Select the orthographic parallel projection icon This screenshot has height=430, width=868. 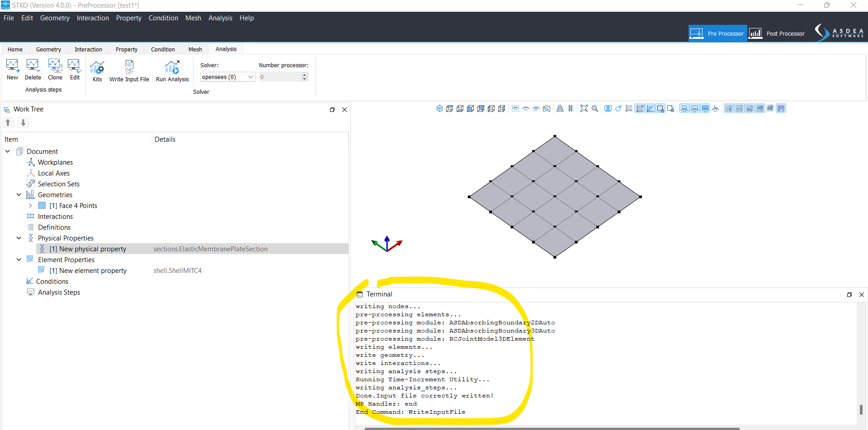pos(571,108)
